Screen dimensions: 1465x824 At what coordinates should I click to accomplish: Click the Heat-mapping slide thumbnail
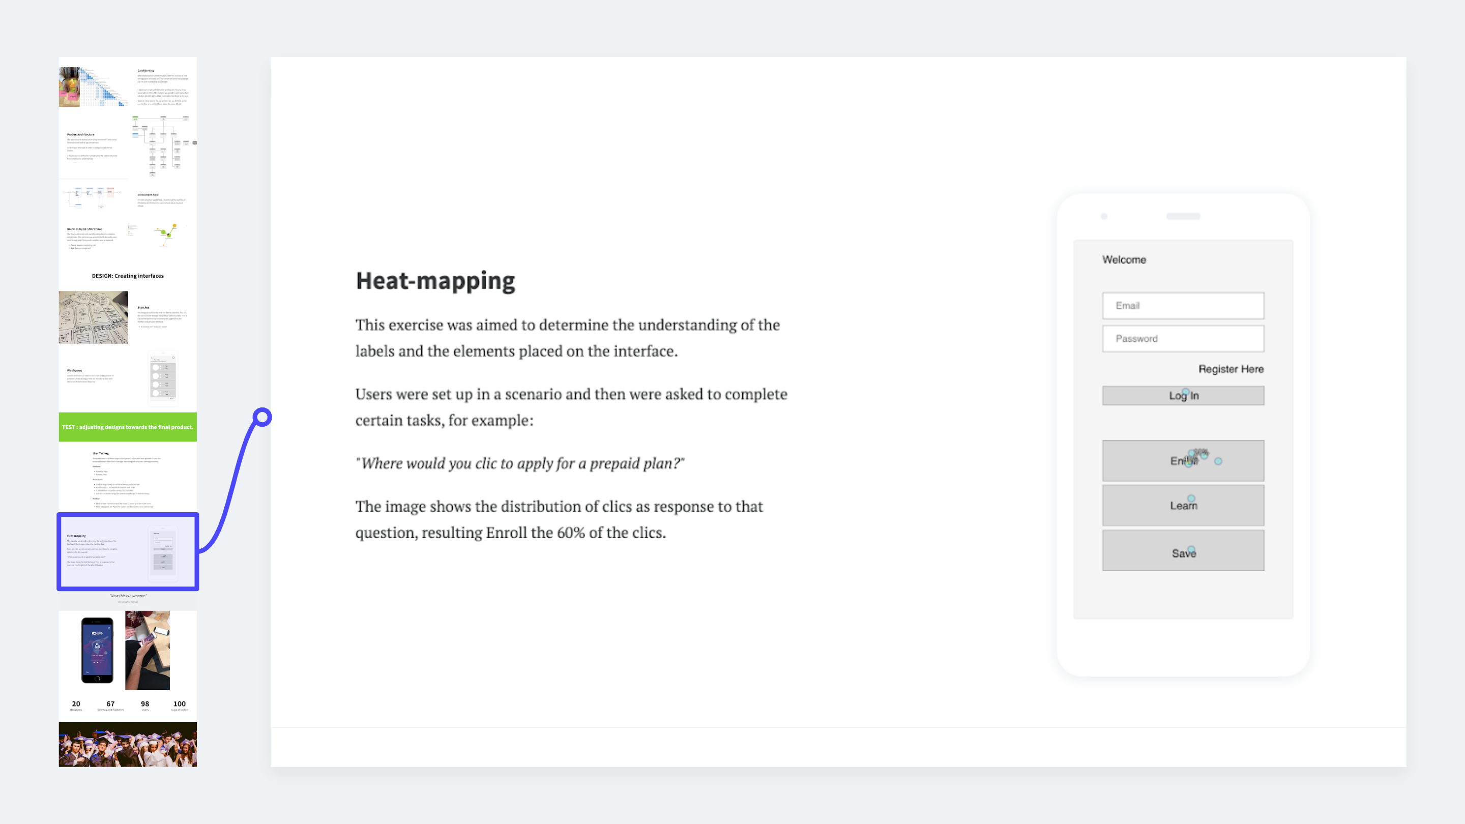point(128,550)
